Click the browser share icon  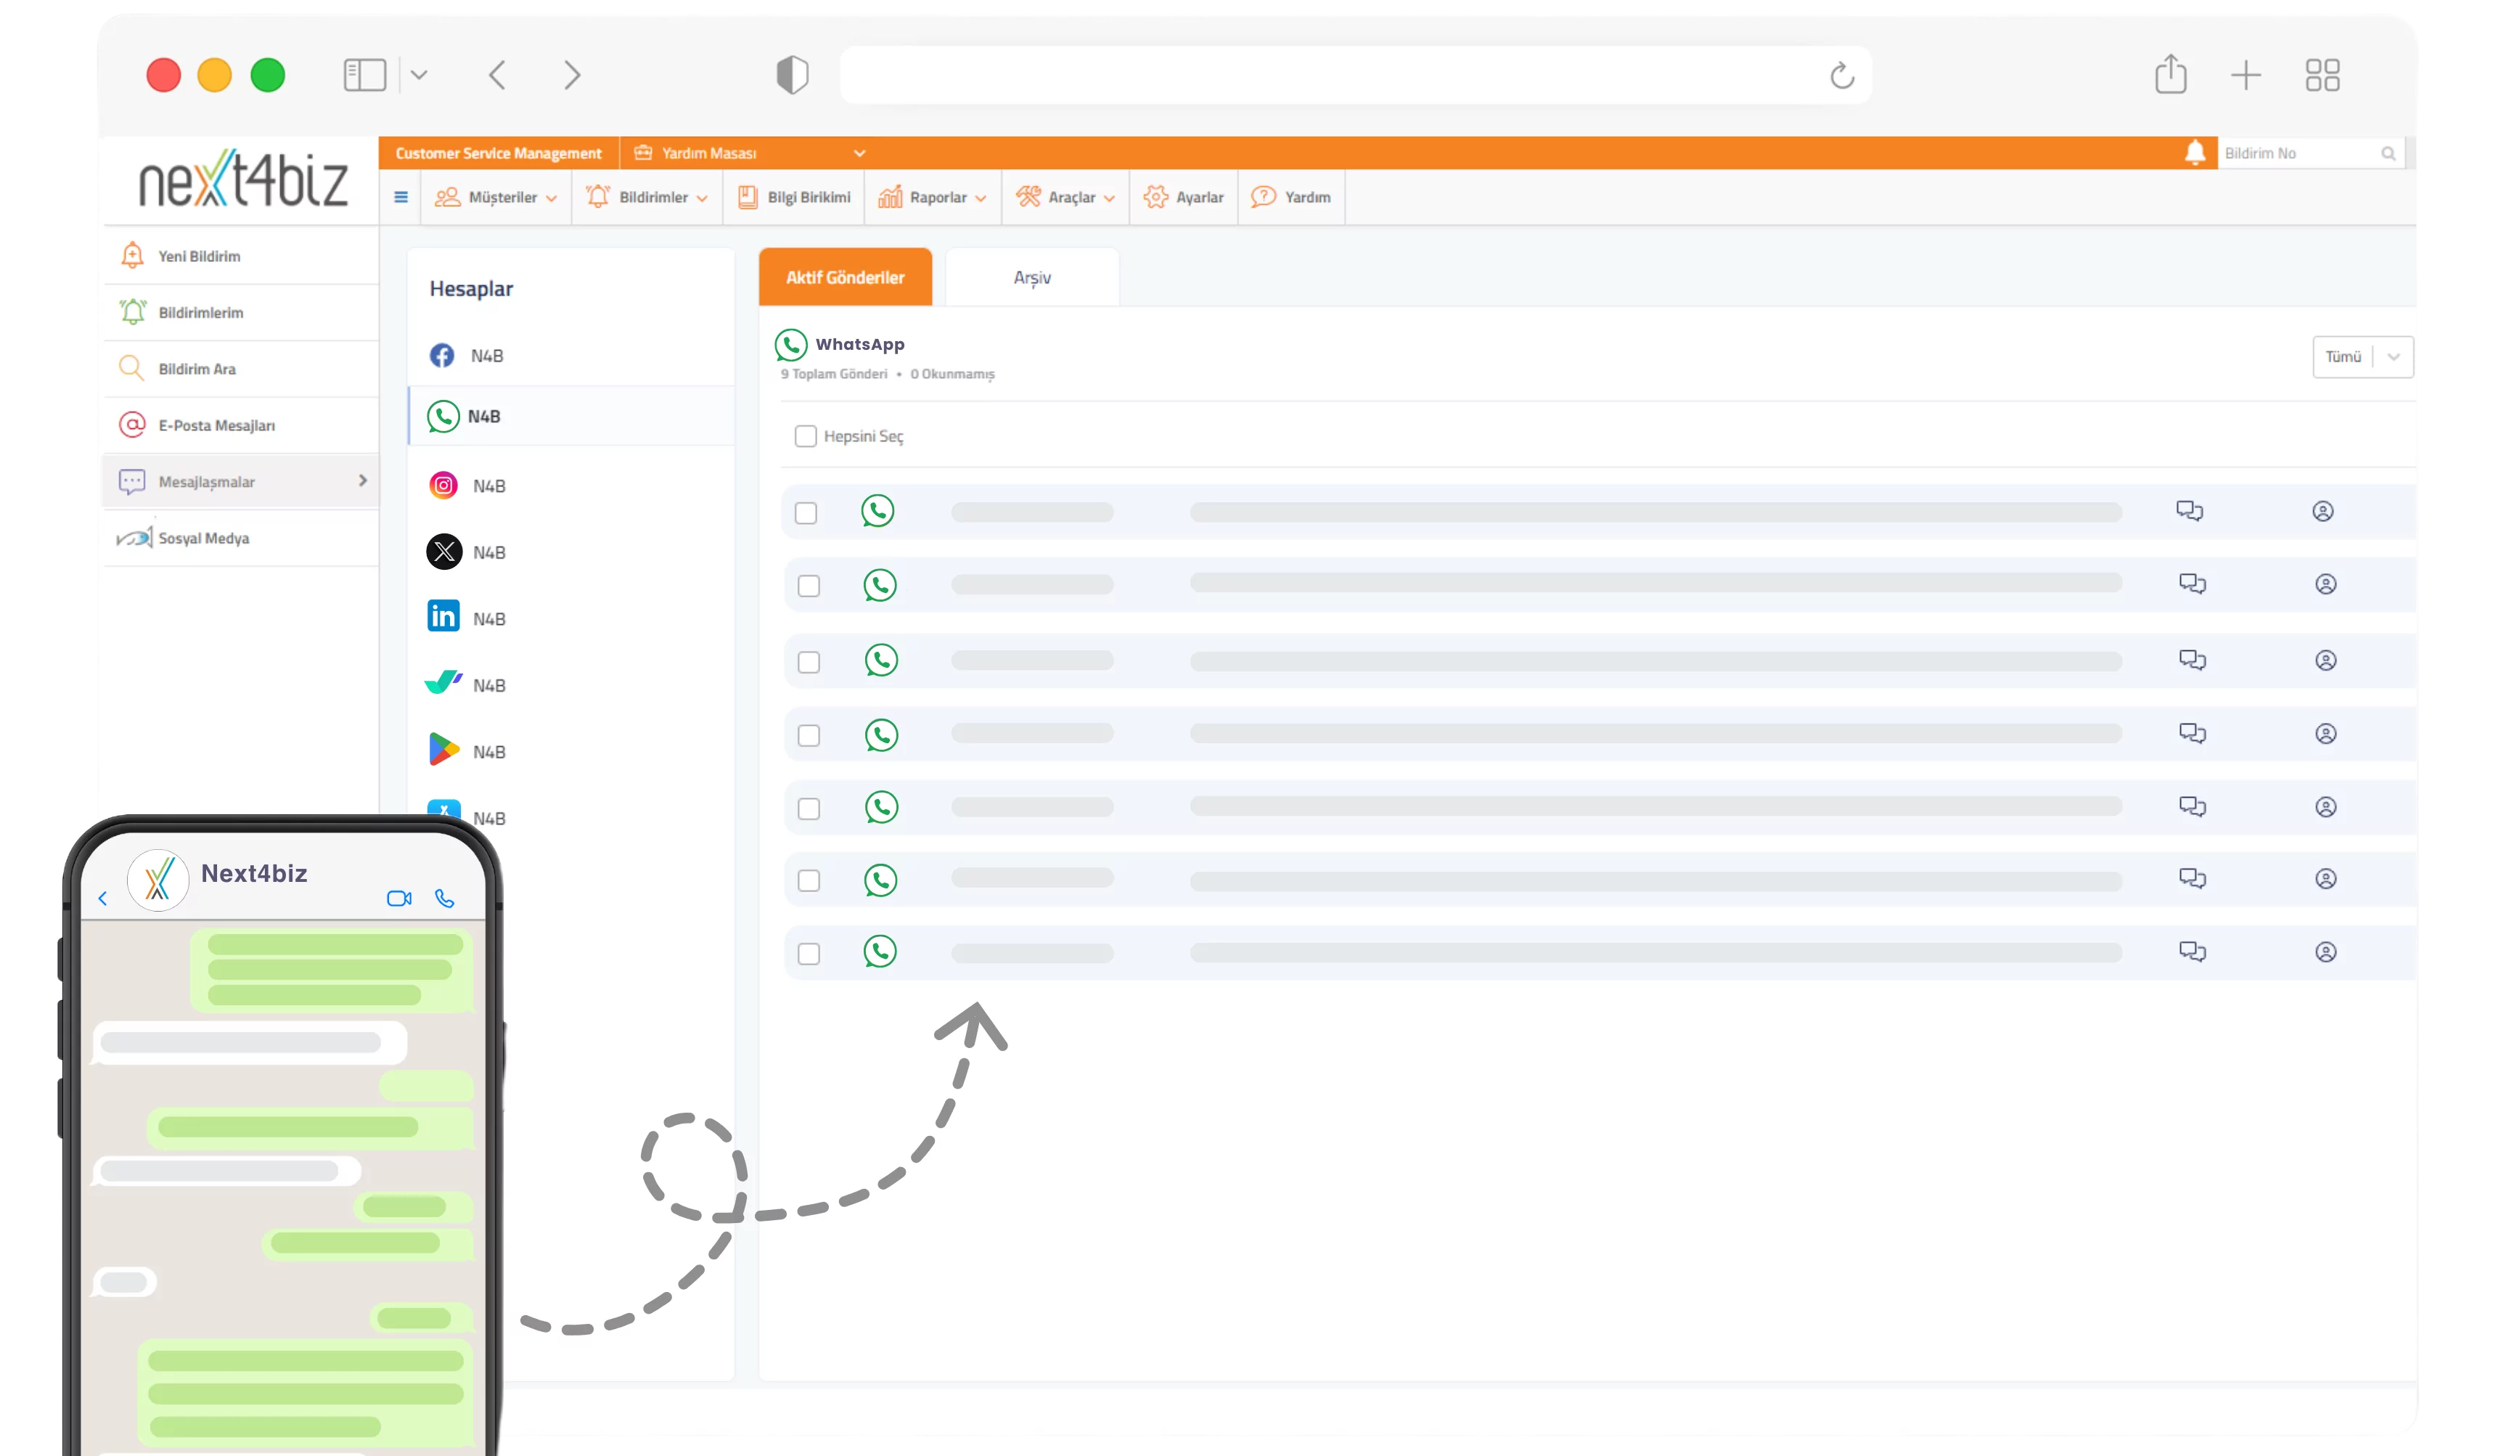coord(2170,74)
